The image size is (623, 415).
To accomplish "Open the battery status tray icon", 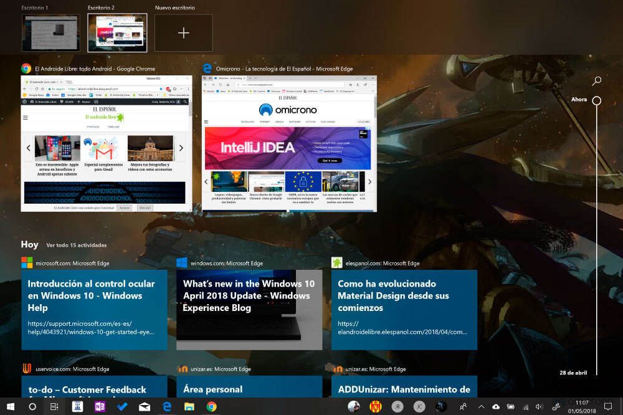I will pos(511,407).
